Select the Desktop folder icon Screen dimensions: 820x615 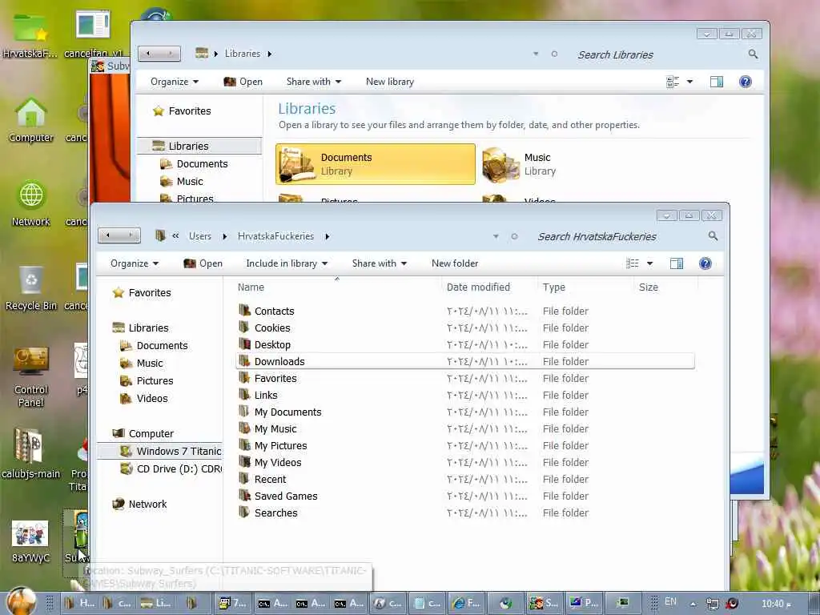244,344
